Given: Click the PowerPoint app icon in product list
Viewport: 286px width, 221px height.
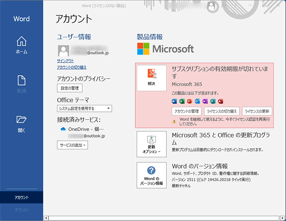Looking at the screenshot, I should 190,101.
